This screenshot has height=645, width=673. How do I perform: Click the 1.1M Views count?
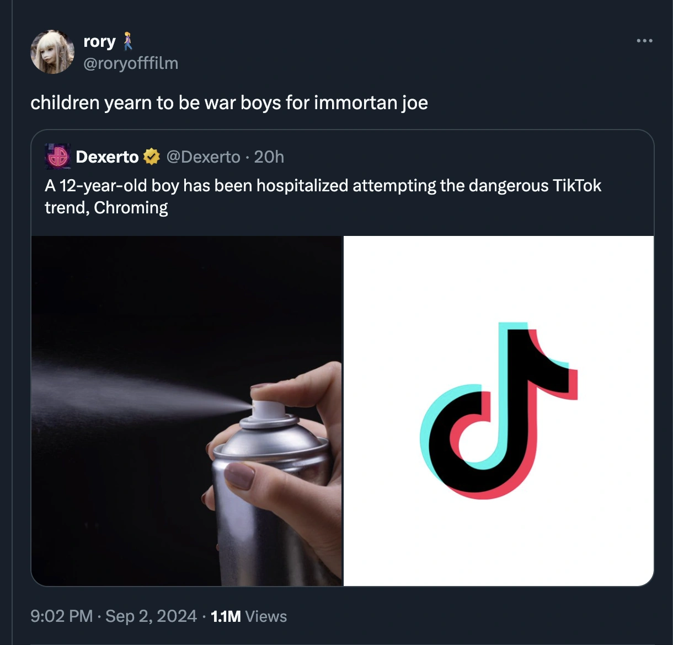(249, 616)
